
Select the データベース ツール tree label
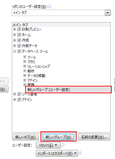tap(35, 51)
